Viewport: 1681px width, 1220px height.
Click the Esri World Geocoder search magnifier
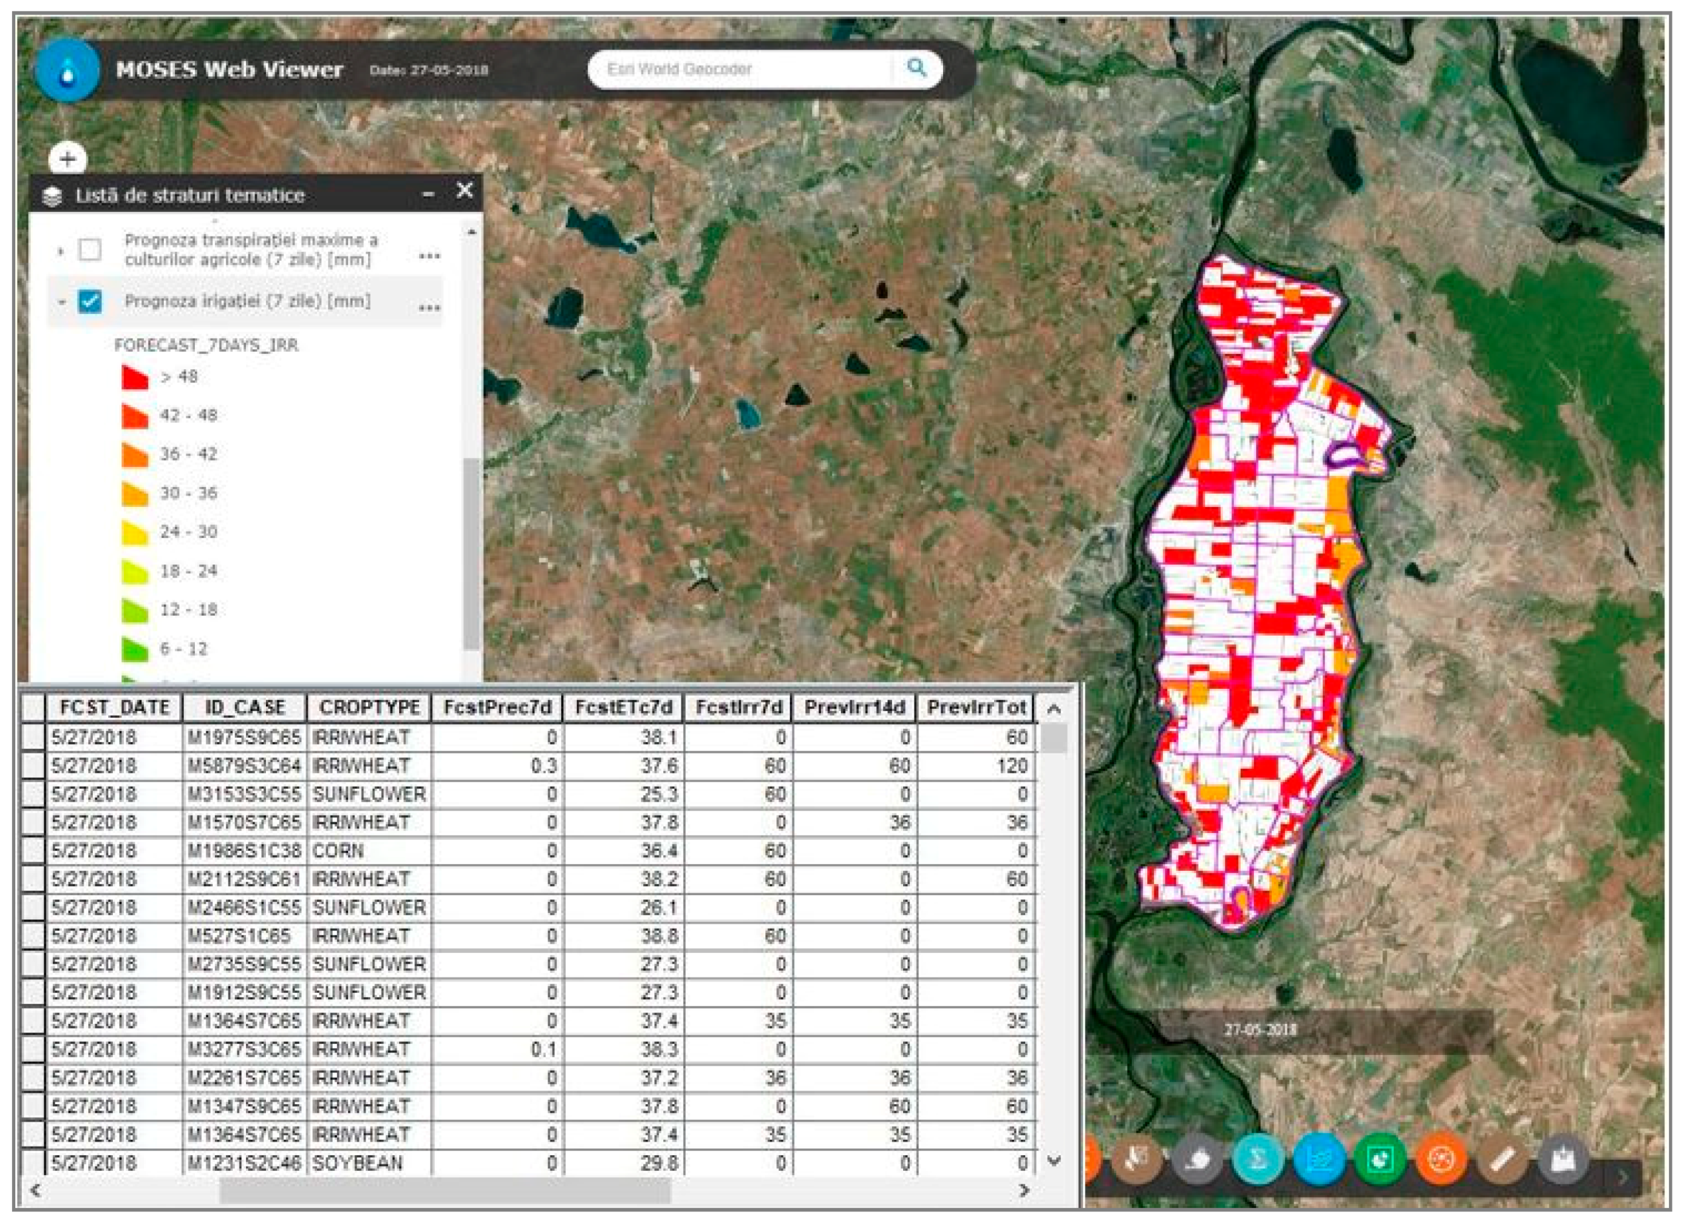coord(917,68)
